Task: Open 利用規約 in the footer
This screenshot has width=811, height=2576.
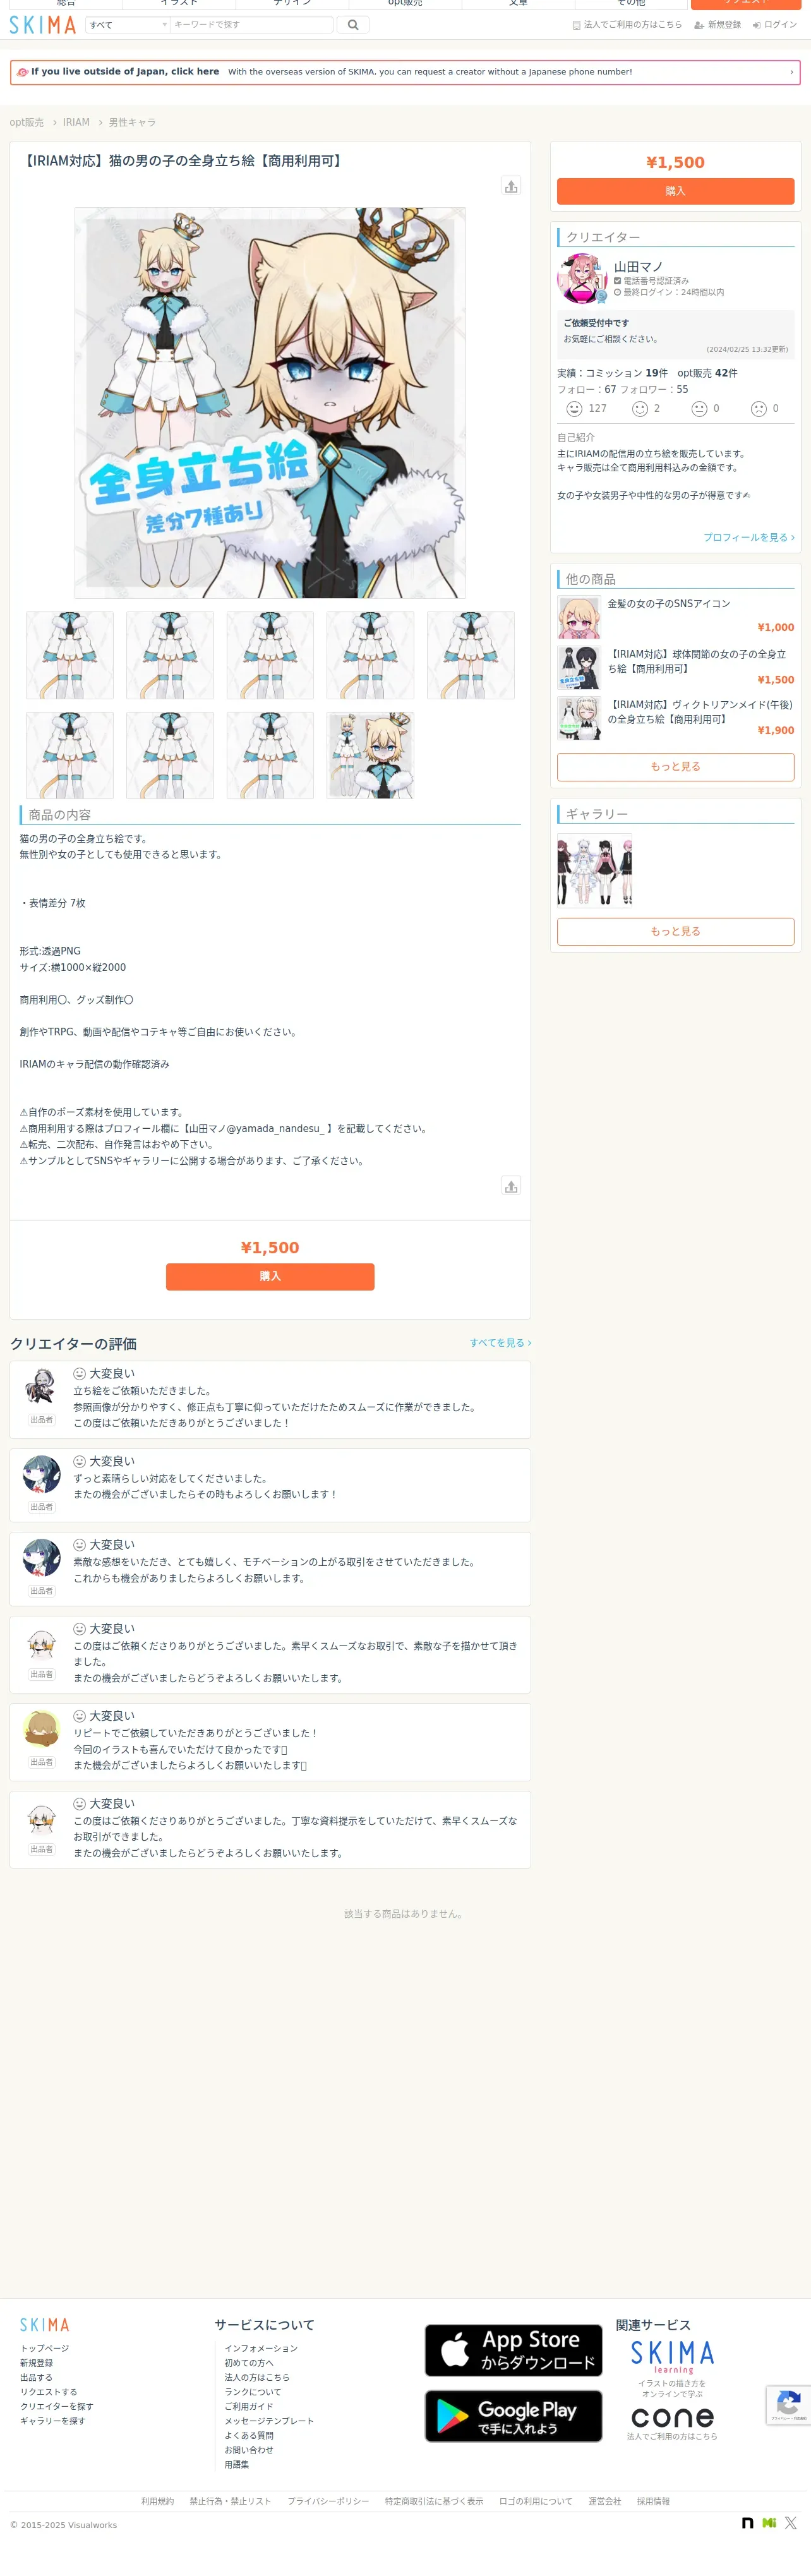Action: tap(157, 2502)
